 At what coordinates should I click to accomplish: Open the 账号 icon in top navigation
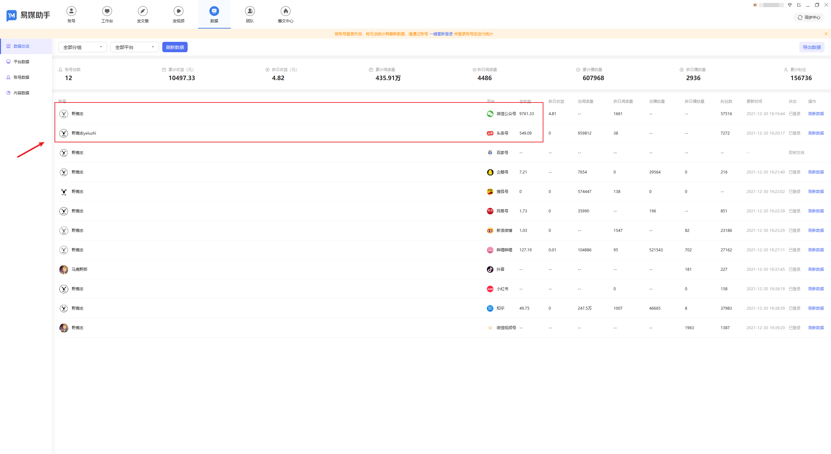pos(71,11)
